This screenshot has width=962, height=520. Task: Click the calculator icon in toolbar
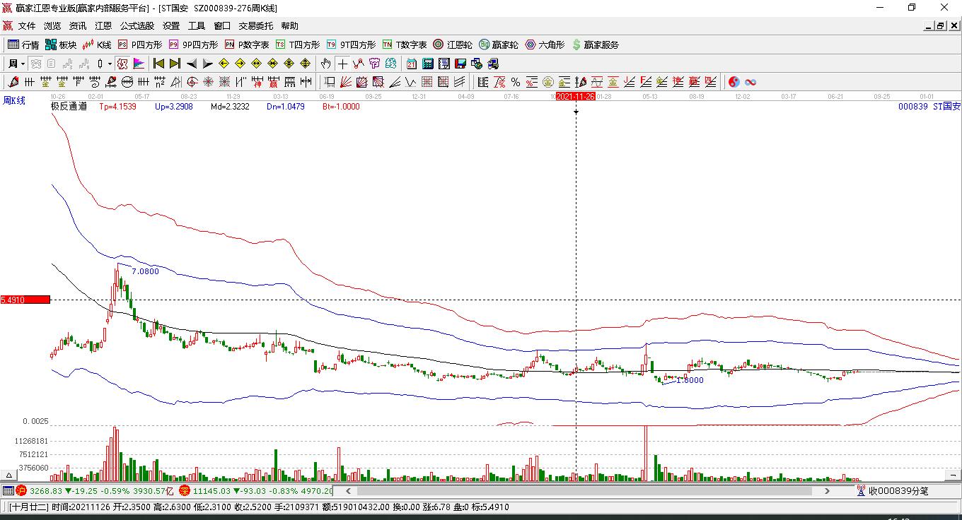tap(427, 64)
